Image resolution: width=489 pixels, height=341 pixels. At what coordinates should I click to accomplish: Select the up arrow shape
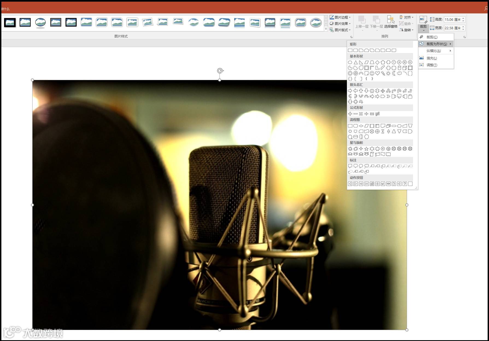pos(361,91)
